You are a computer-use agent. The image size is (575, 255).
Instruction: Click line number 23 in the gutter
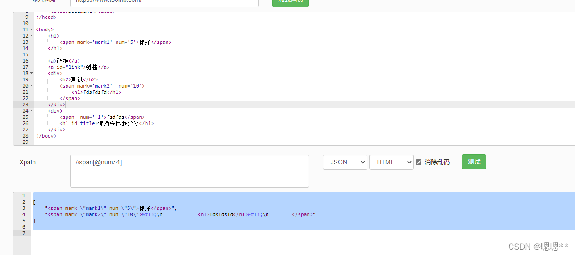25,105
